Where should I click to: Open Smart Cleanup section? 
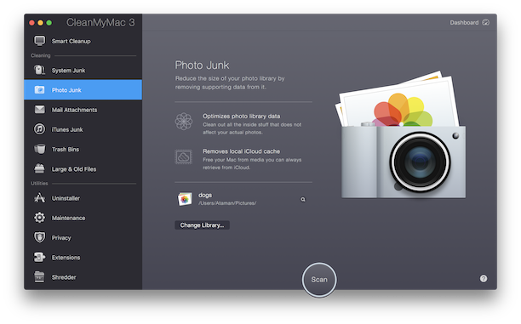[x=83, y=41]
